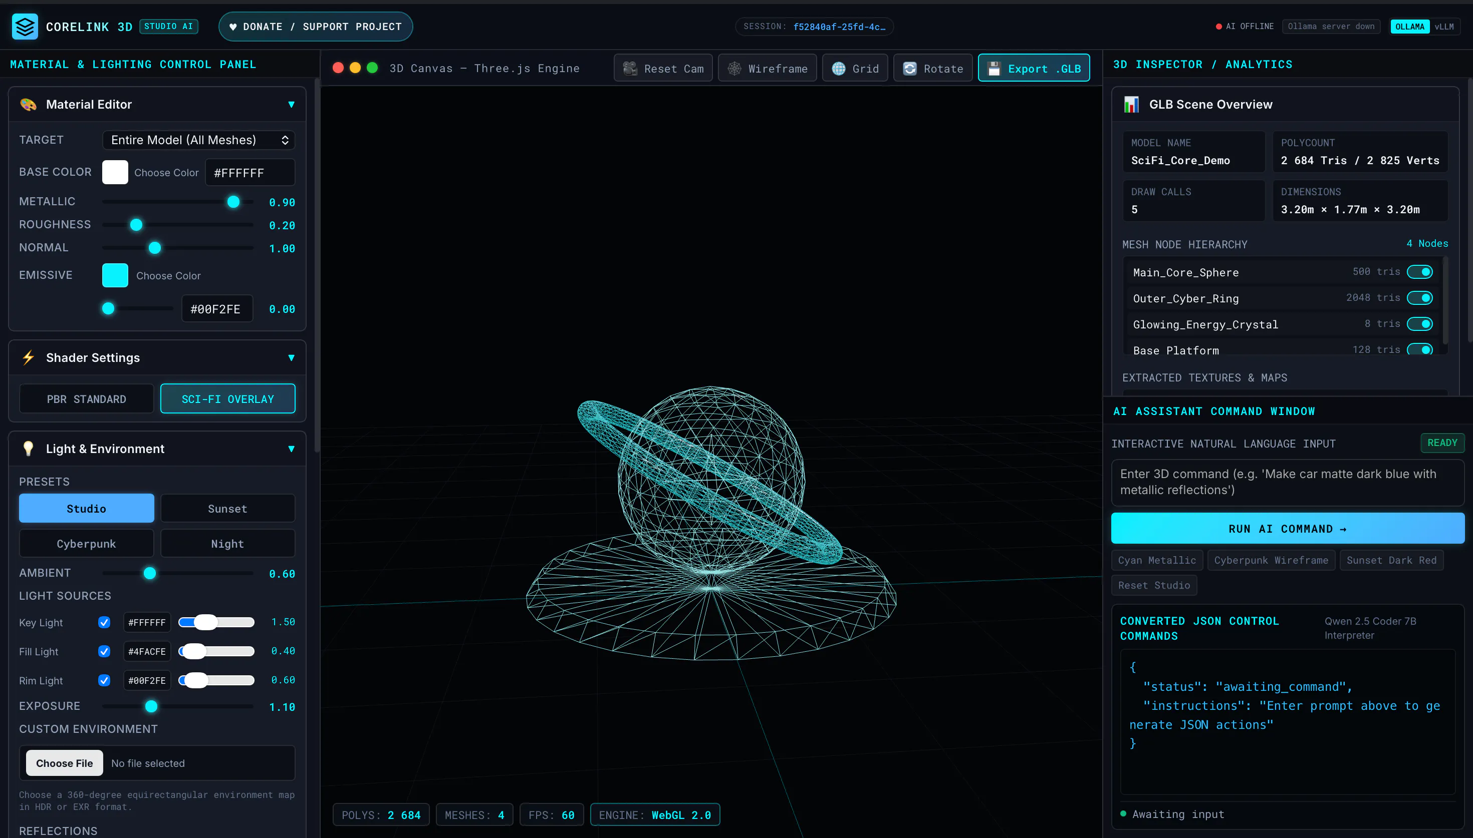Click the CoreLink 3D layers logo icon
This screenshot has width=1473, height=838.
(x=25, y=27)
